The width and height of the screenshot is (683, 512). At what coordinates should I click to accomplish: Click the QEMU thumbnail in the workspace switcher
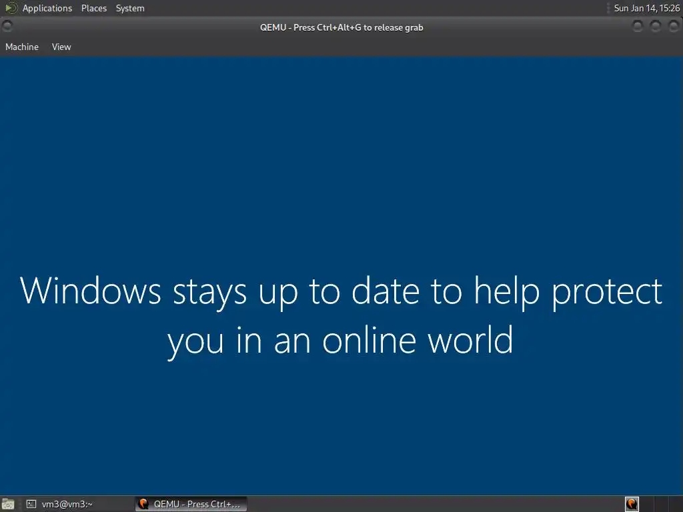tap(632, 504)
